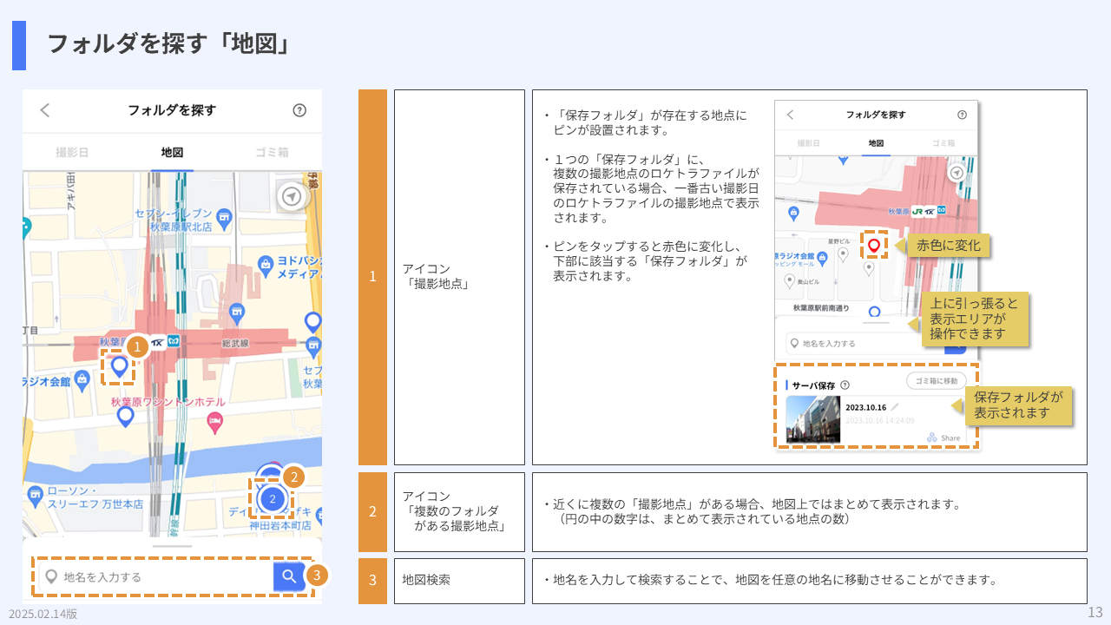Tap the blue pin below 秋葉原ワシントンホテル label
1111x625 pixels.
point(126,416)
